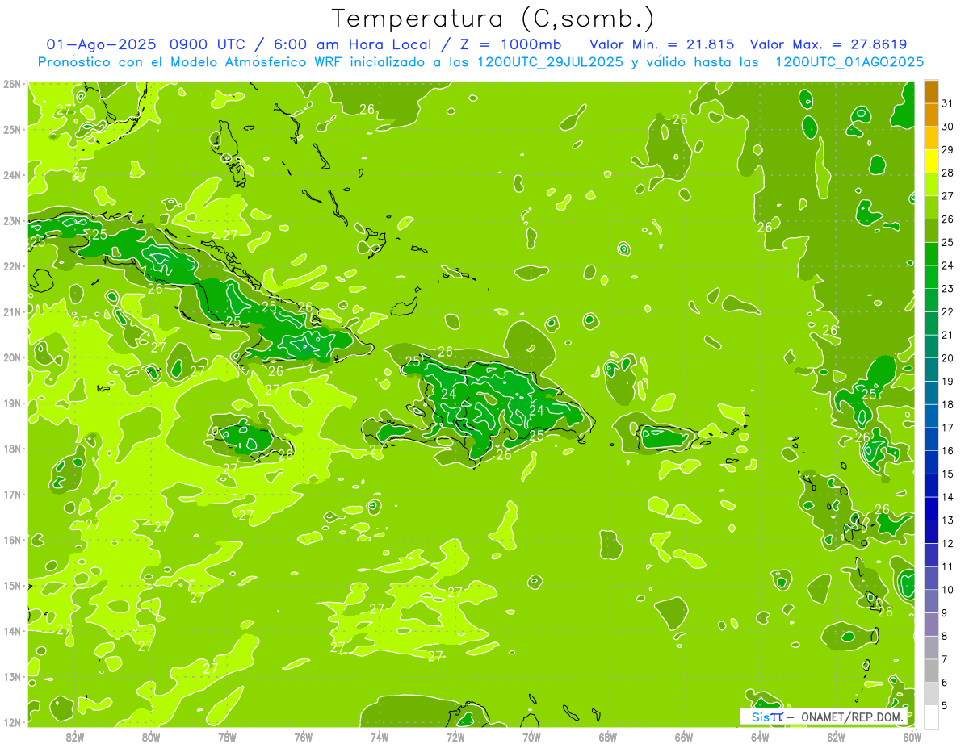This screenshot has width=969, height=748.
Task: Click legend value '28' on the color bar
Action: point(948,173)
